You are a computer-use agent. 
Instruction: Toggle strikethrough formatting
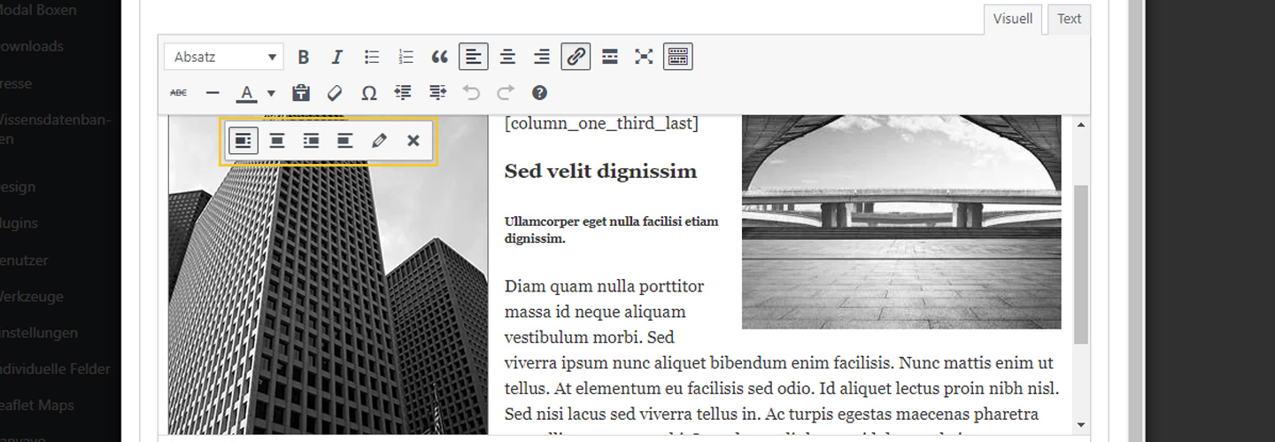[x=179, y=93]
